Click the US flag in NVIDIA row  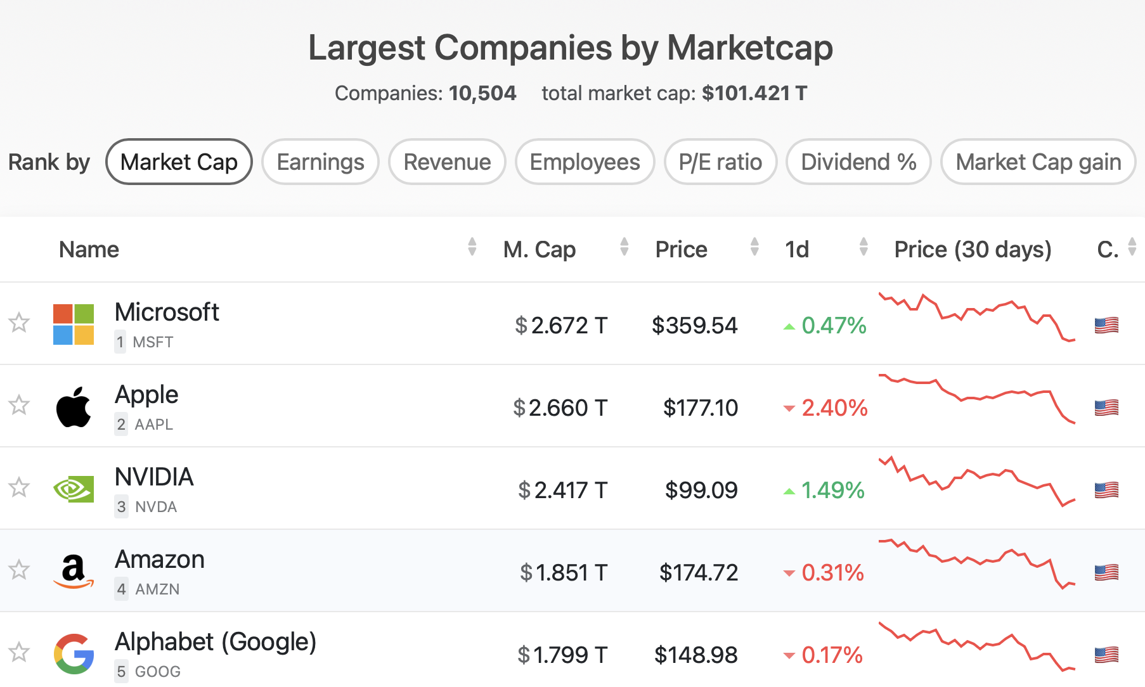[1106, 490]
